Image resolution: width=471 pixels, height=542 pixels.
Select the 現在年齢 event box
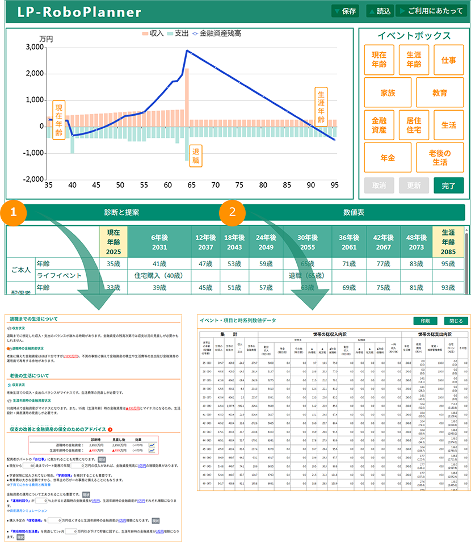tap(379, 60)
